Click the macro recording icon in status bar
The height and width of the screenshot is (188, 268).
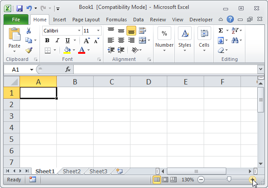click(x=32, y=180)
